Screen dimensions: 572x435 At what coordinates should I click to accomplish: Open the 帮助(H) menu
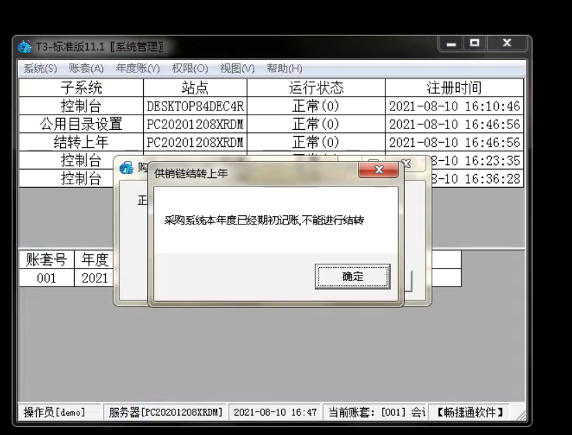[285, 68]
